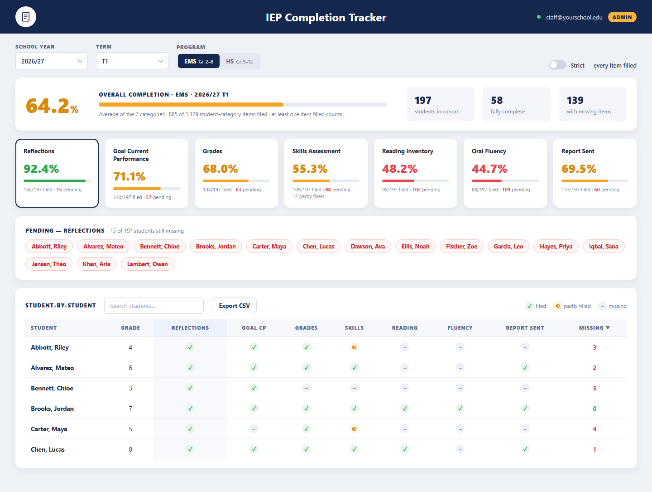Click the Iqbal, Sana pending chip

(604, 246)
